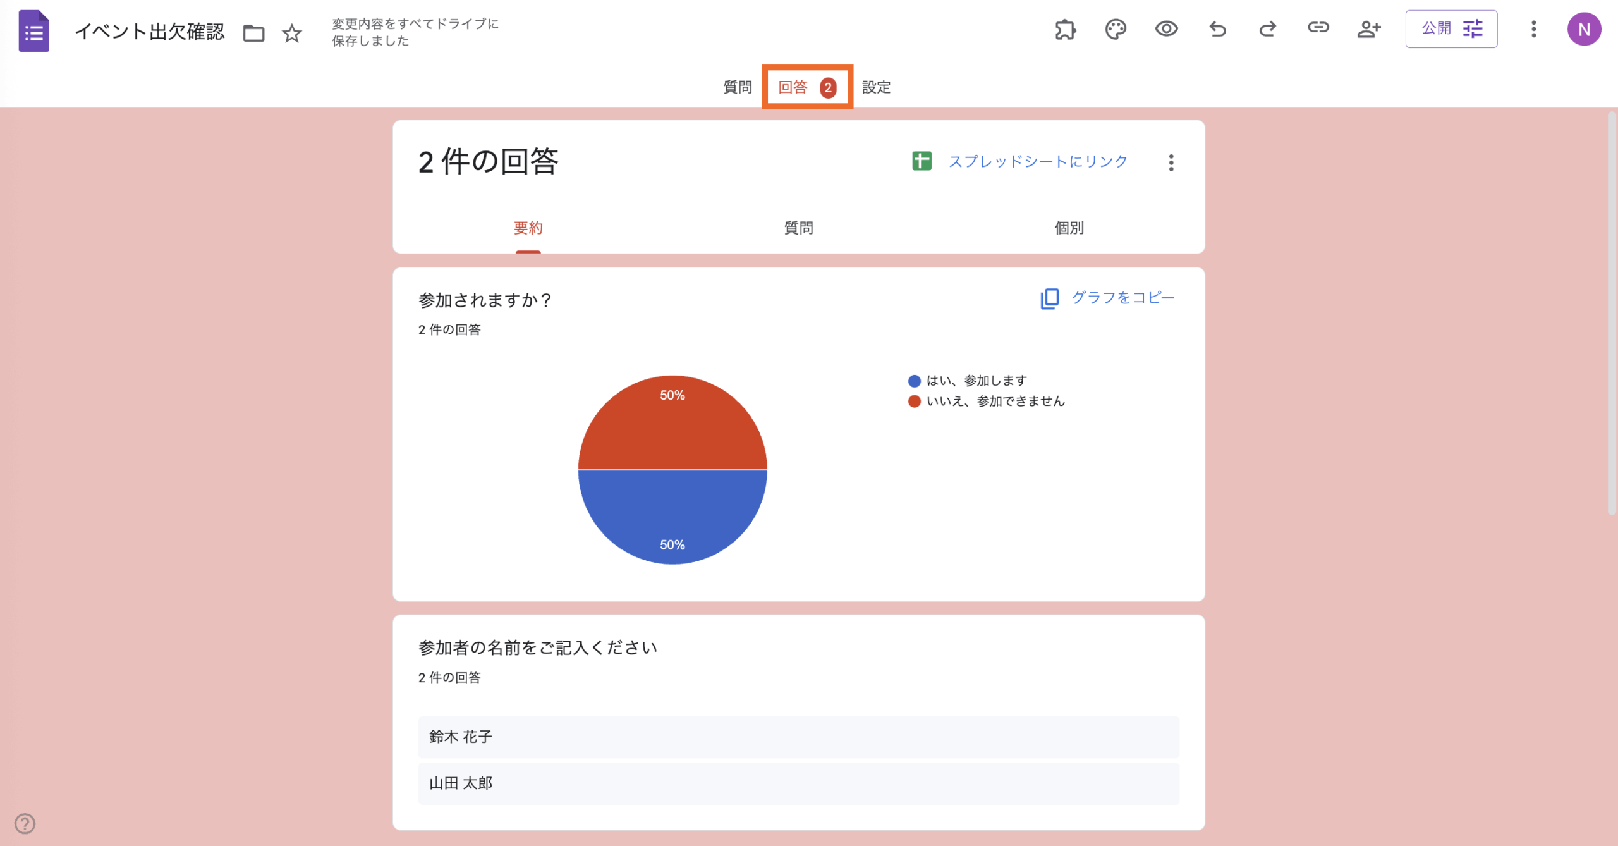This screenshot has height=846, width=1618.
Task: Click the preview eye icon
Action: pos(1166,29)
